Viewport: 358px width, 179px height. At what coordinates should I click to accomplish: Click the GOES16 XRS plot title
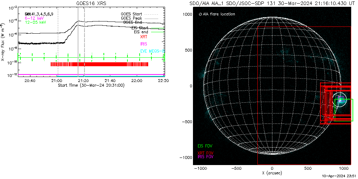[91, 4]
